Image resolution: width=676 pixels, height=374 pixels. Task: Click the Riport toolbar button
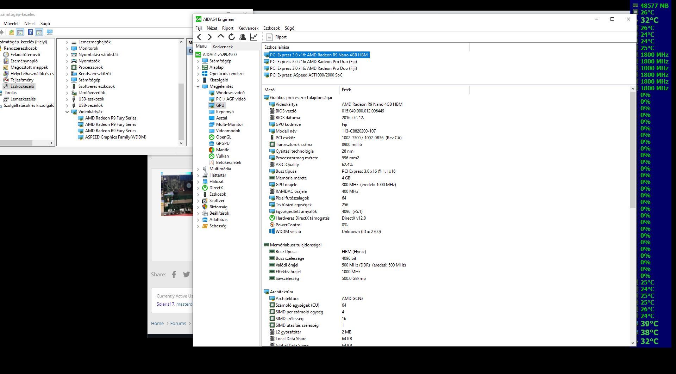(x=277, y=37)
